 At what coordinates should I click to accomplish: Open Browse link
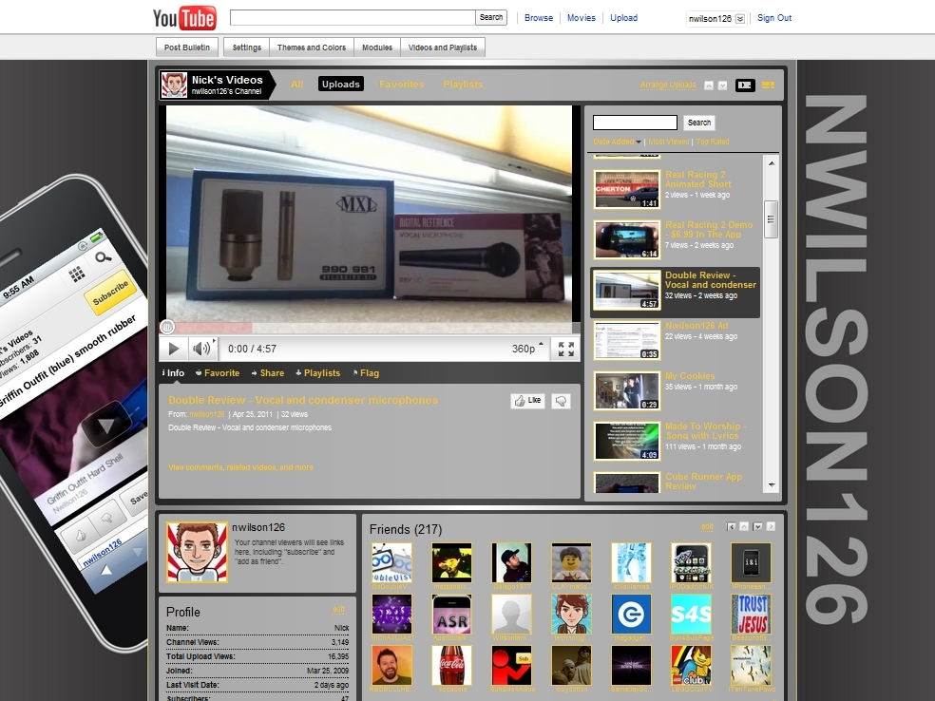539,18
